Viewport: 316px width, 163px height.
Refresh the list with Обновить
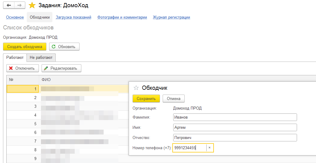pyautogui.click(x=64, y=47)
